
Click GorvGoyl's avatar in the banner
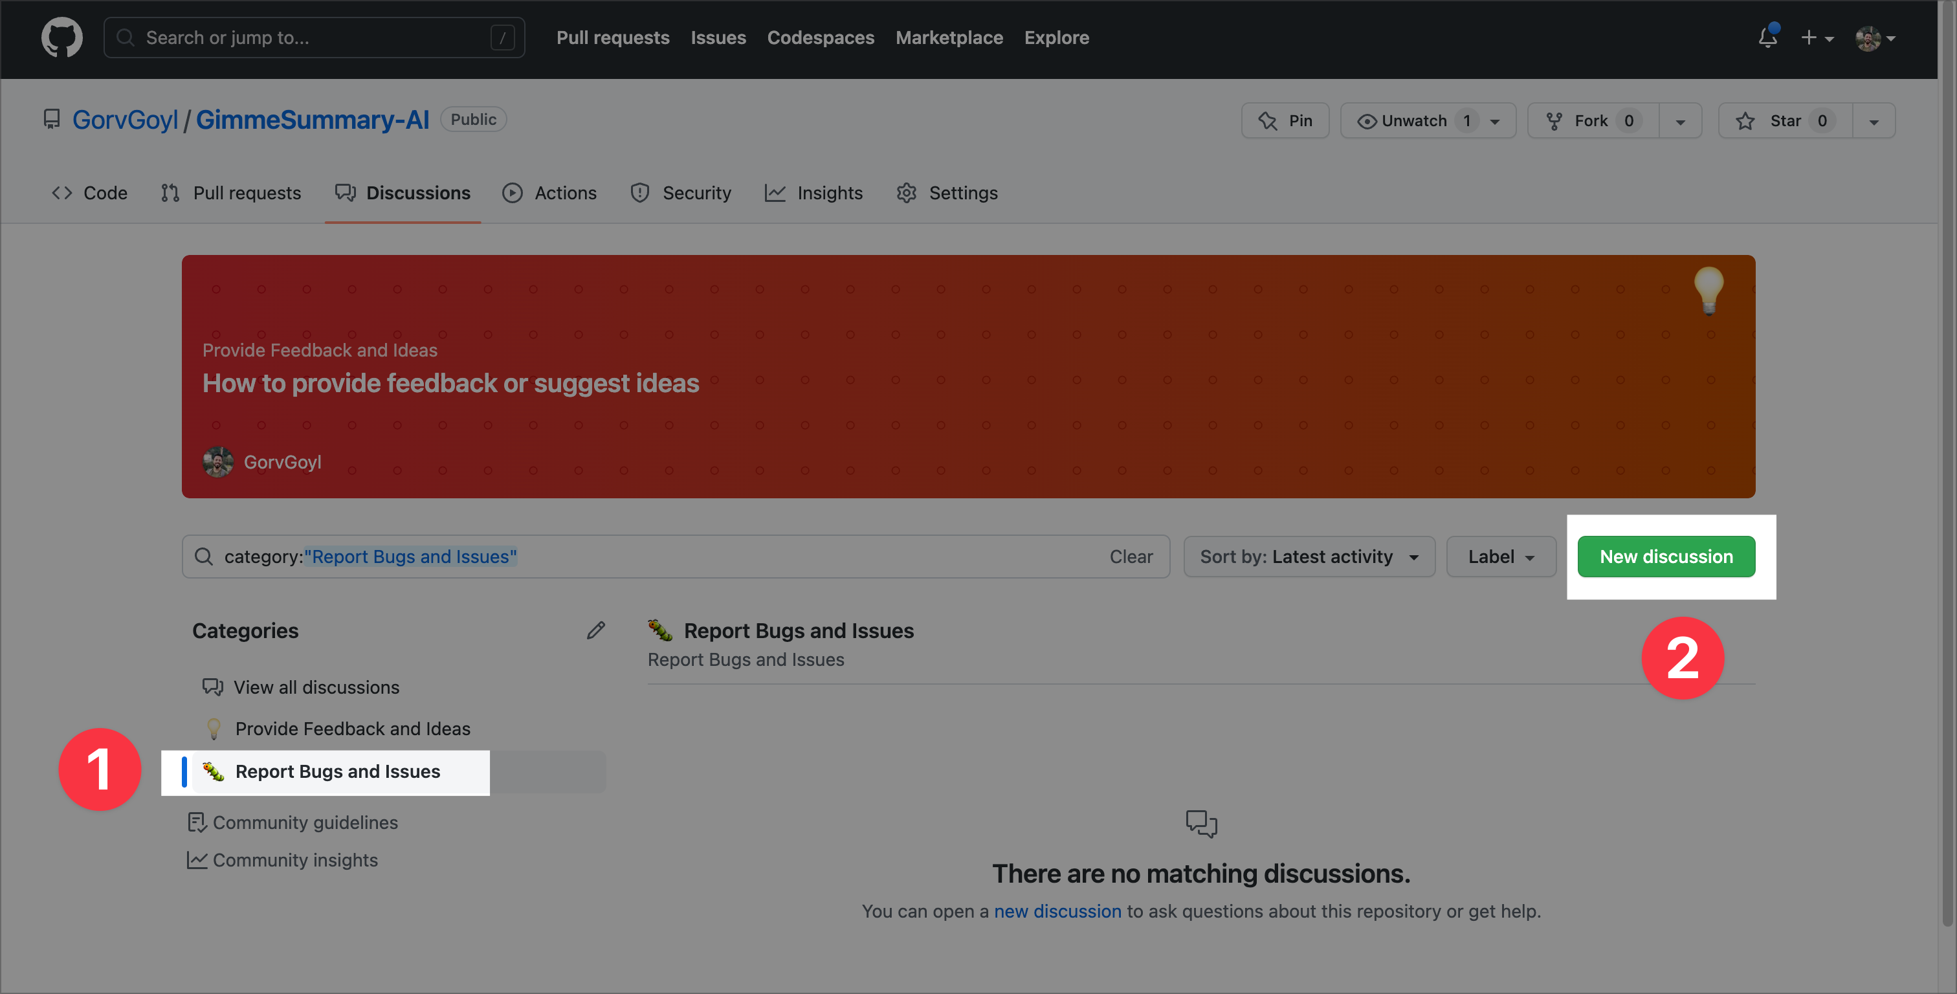218,461
